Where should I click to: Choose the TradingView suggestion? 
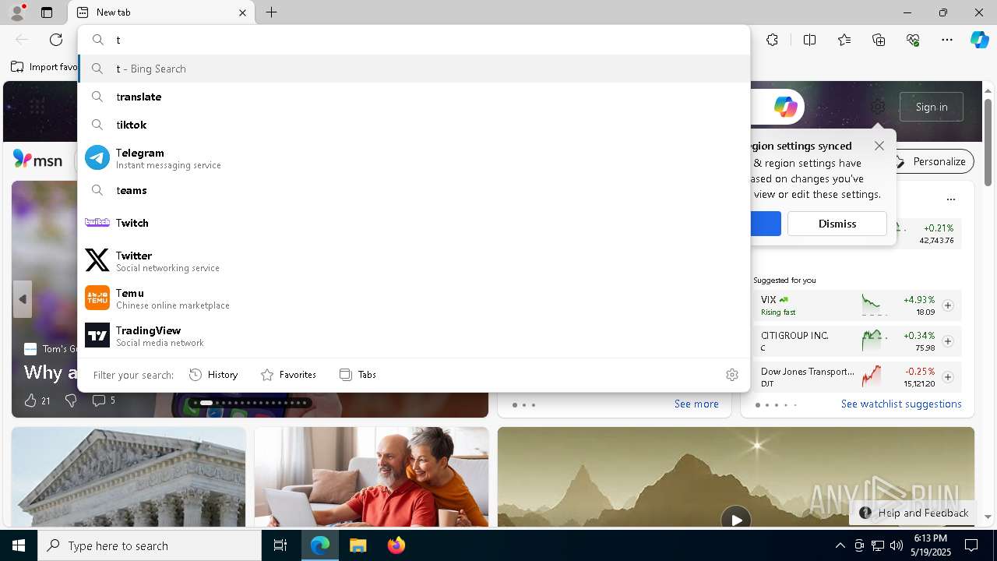414,335
